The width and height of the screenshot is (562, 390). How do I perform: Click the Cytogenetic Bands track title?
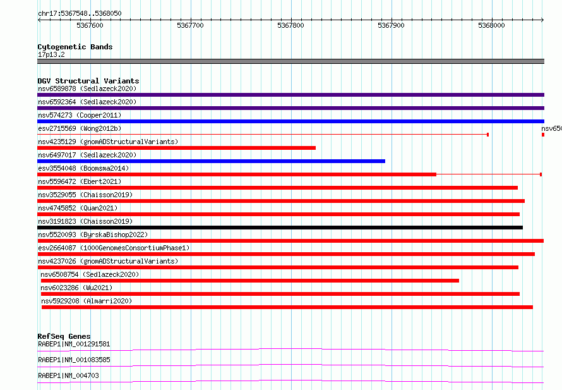point(75,47)
